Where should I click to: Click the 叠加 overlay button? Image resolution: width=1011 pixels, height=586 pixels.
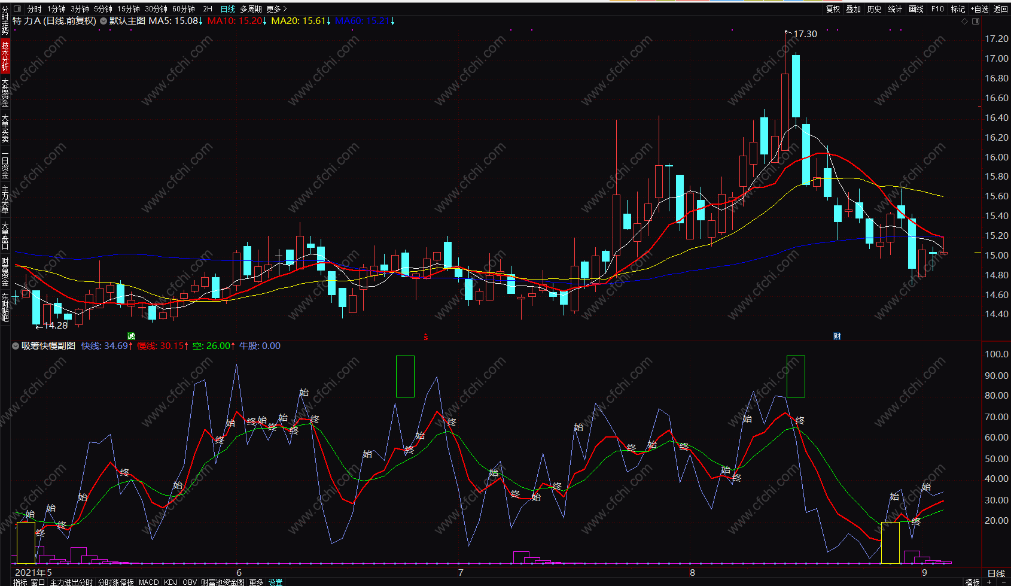click(854, 9)
